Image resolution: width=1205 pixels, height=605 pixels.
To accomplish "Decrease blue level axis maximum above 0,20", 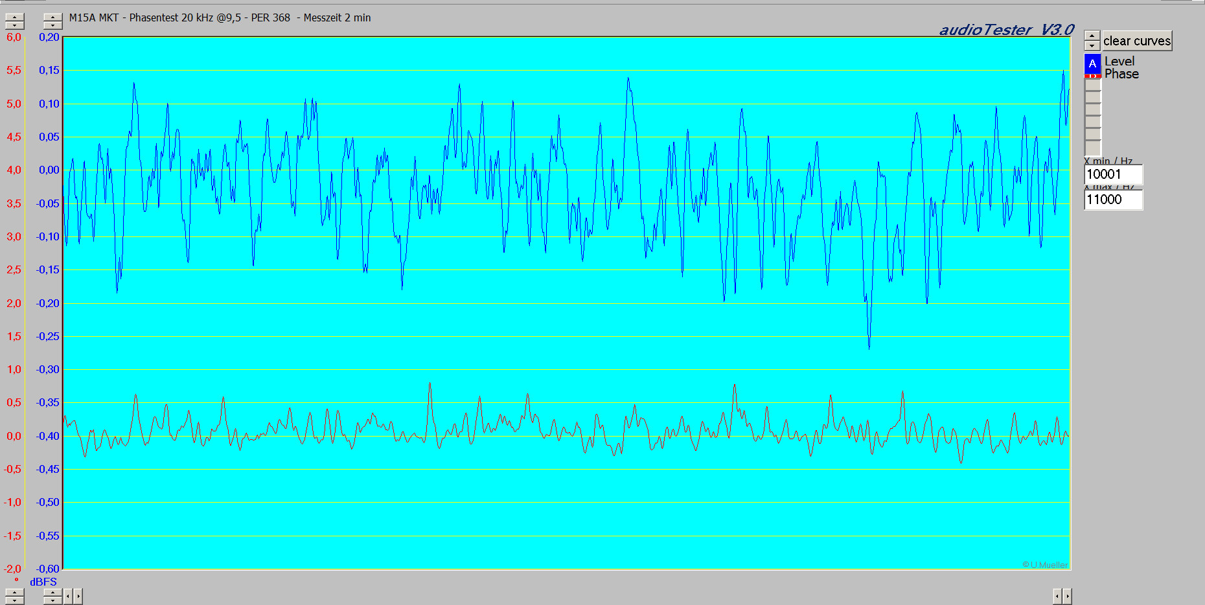I will (52, 26).
